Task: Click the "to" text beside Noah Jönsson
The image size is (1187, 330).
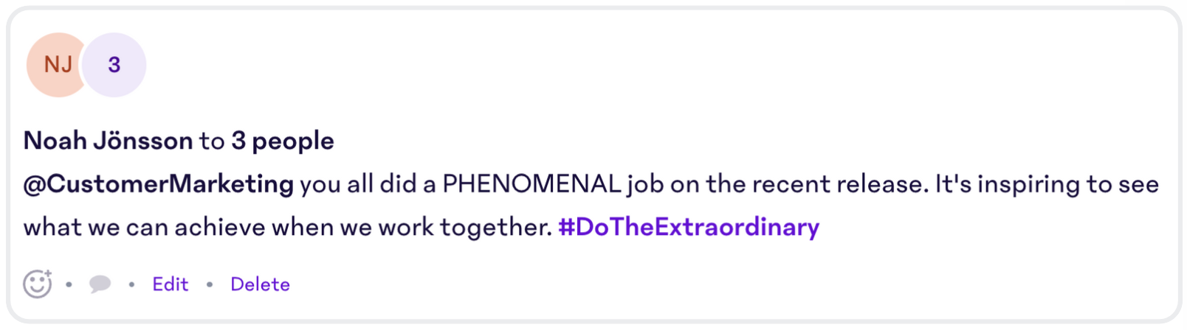Action: pos(212,141)
